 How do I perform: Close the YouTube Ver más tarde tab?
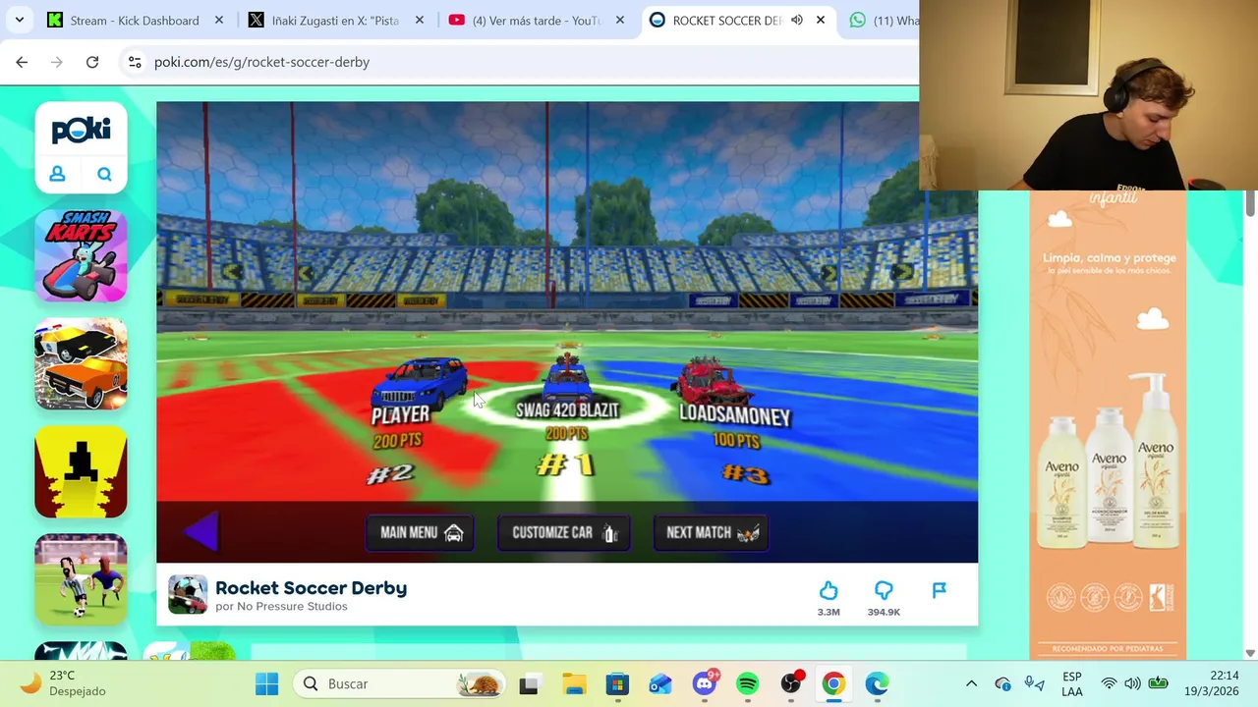620,20
